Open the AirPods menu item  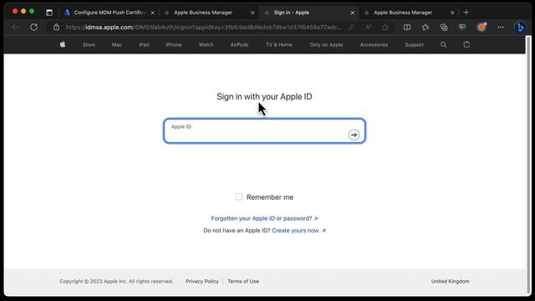point(239,44)
